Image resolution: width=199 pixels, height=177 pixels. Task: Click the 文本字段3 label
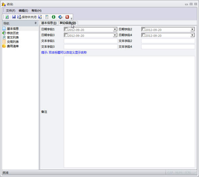pos(48,47)
